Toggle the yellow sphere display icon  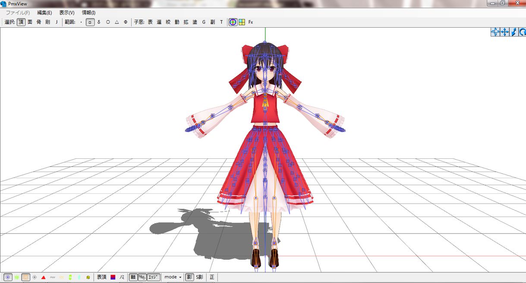pos(88,277)
